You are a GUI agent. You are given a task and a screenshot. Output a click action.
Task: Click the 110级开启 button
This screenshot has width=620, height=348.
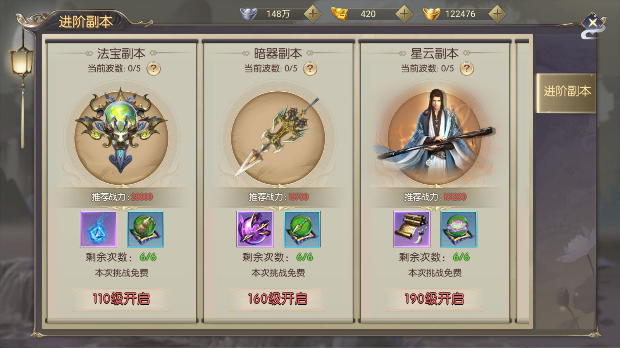tap(121, 299)
